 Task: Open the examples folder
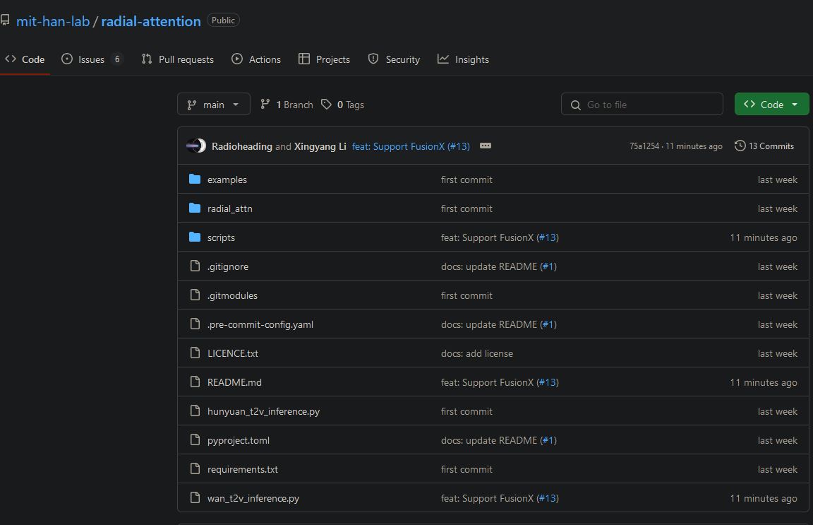[227, 179]
